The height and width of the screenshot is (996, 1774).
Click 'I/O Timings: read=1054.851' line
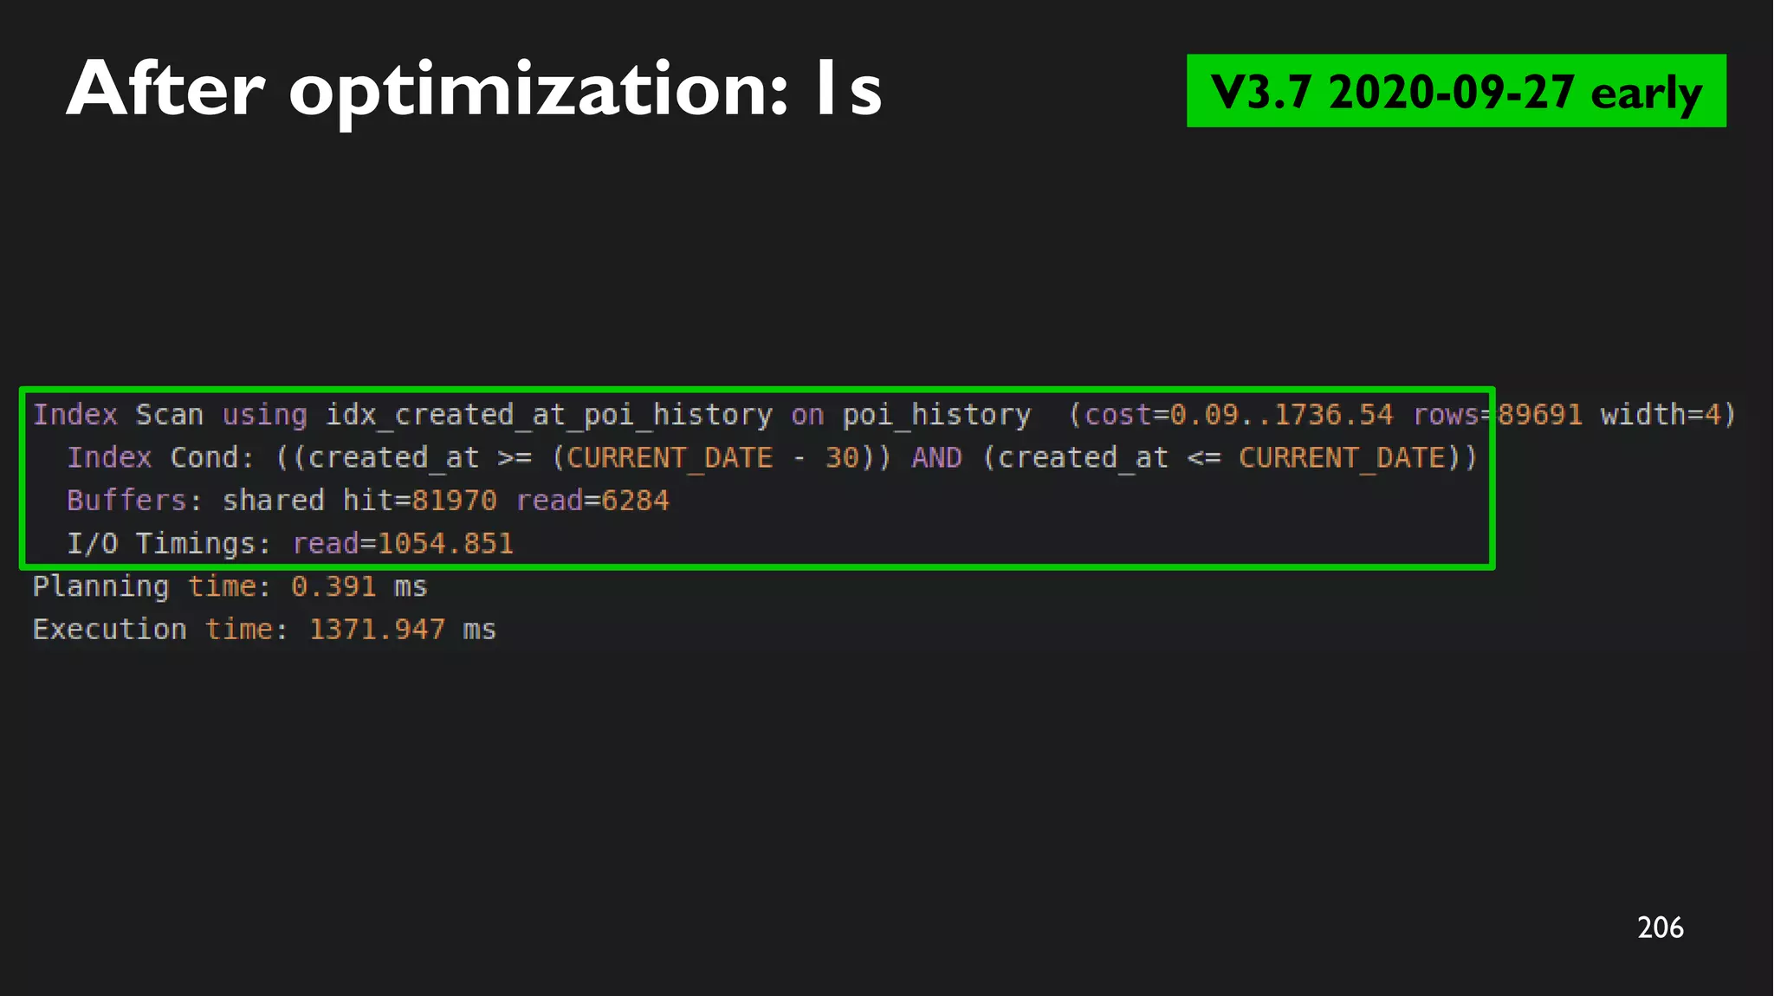pyautogui.click(x=290, y=544)
